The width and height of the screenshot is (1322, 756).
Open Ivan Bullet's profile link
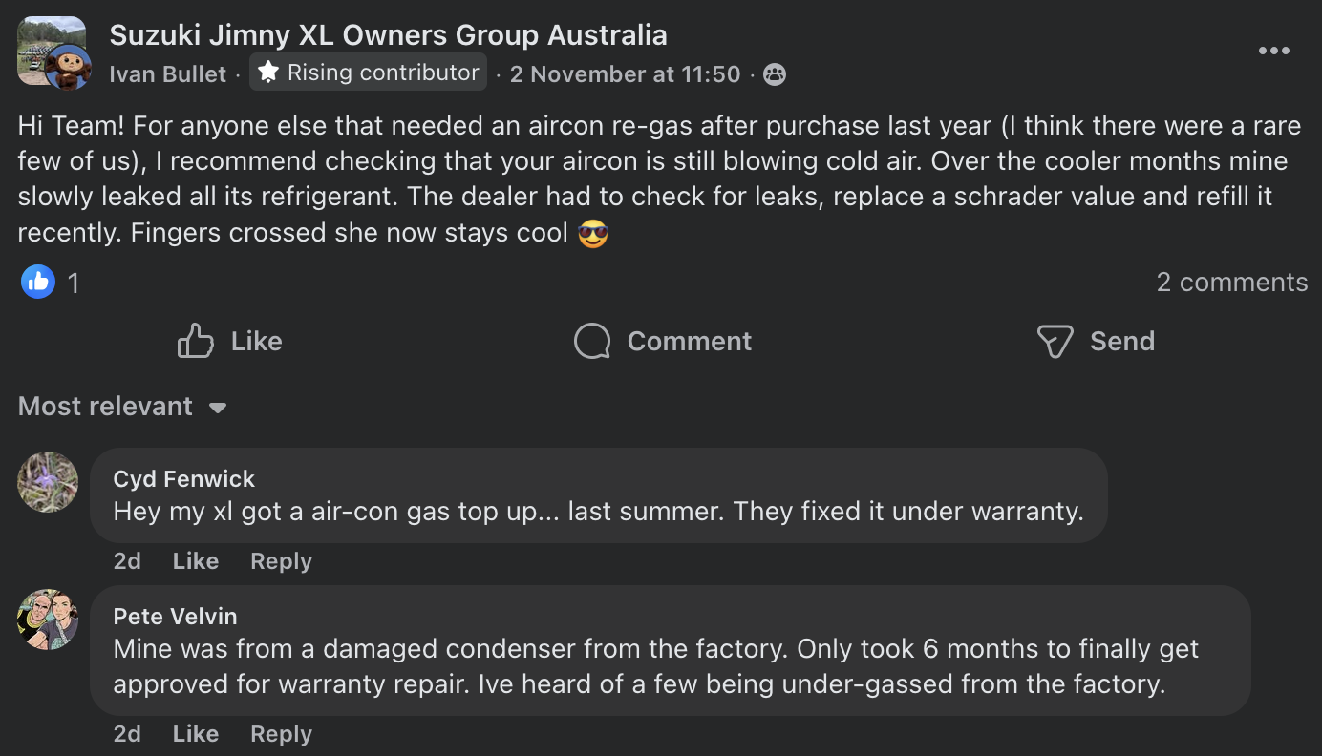(x=168, y=74)
